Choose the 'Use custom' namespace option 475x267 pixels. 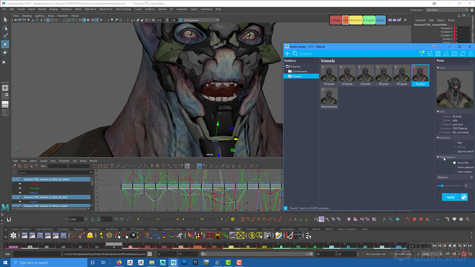point(454,172)
